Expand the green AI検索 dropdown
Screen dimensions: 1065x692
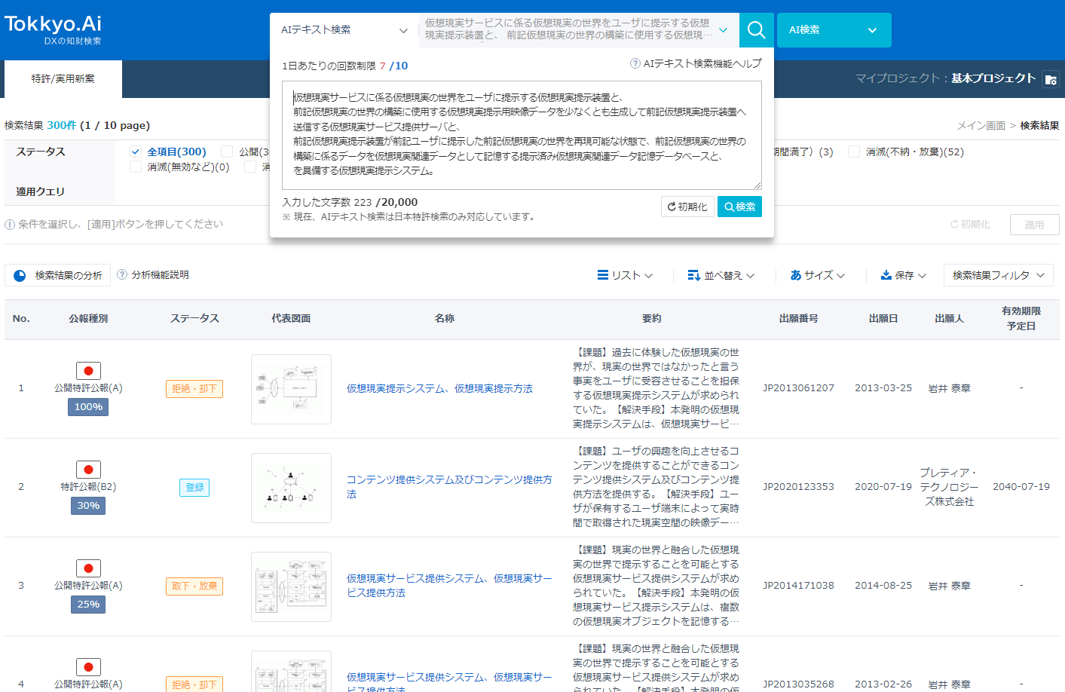[x=834, y=29]
